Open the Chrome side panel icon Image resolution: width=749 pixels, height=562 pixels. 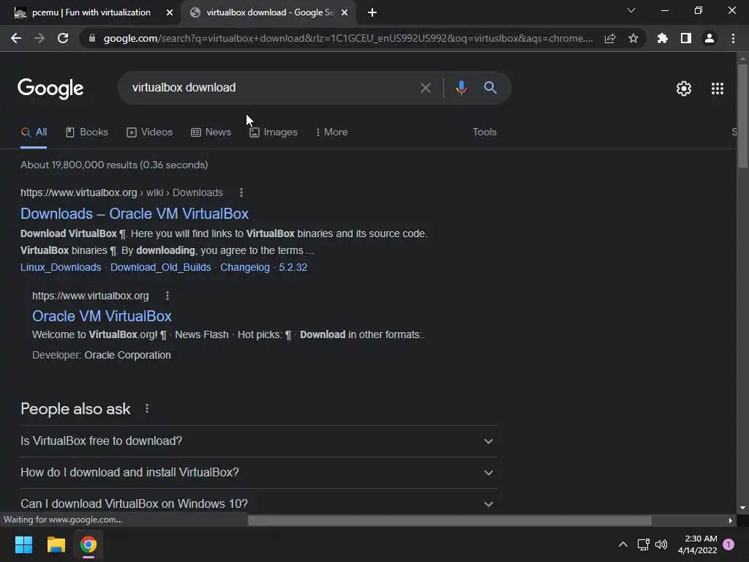686,38
